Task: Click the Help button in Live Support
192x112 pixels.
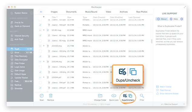Action: [174, 19]
